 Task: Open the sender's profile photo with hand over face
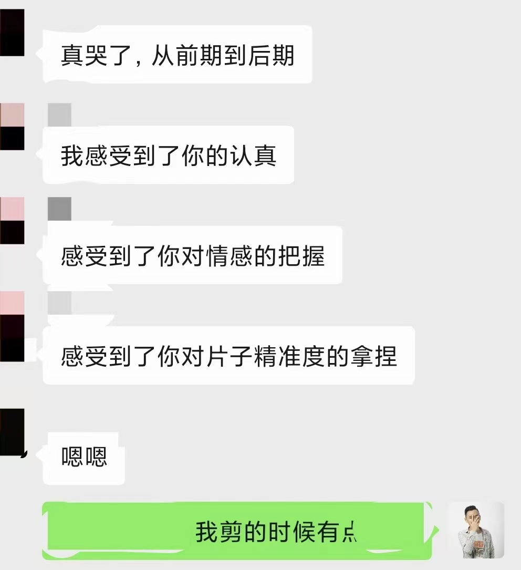(x=476, y=531)
